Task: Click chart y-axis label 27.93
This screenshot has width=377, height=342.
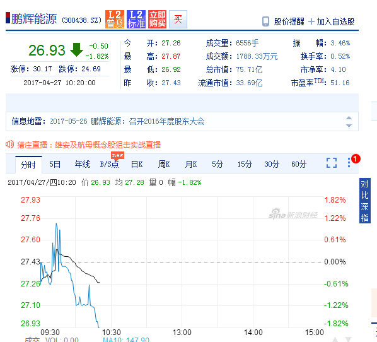Action: pos(30,200)
